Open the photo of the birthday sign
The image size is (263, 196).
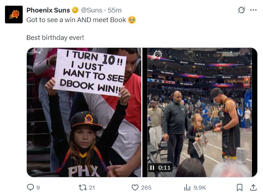click(84, 112)
